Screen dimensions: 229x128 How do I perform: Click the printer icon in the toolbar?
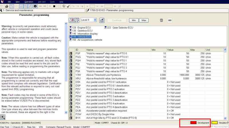(6, 6)
